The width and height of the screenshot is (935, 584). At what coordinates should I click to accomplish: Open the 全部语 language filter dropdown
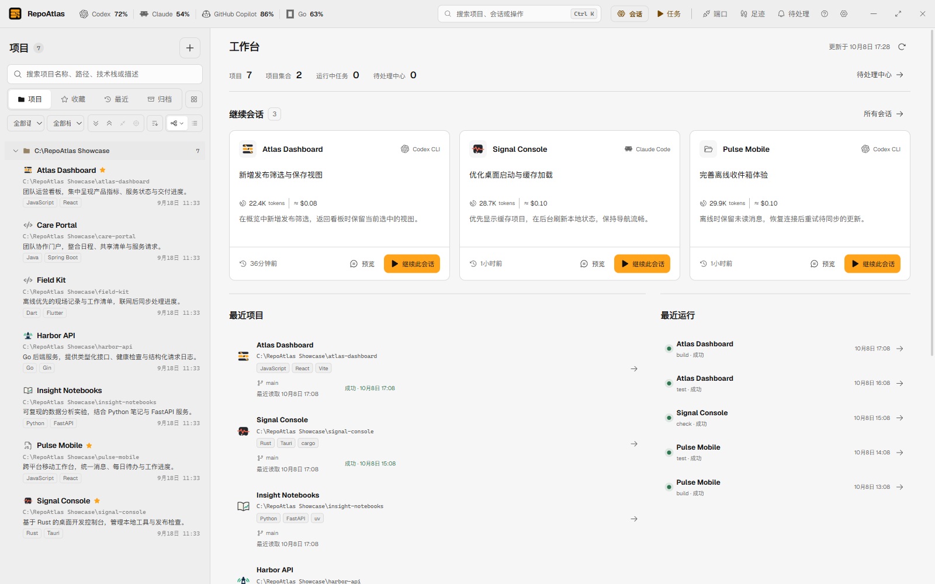pyautogui.click(x=26, y=123)
